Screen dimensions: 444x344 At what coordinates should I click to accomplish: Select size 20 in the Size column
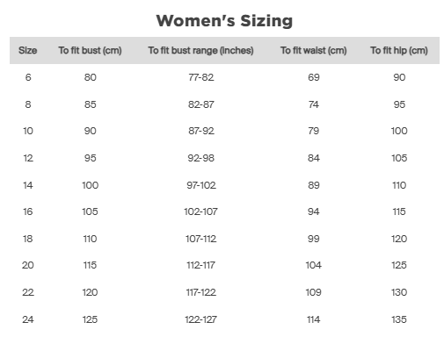click(x=28, y=265)
